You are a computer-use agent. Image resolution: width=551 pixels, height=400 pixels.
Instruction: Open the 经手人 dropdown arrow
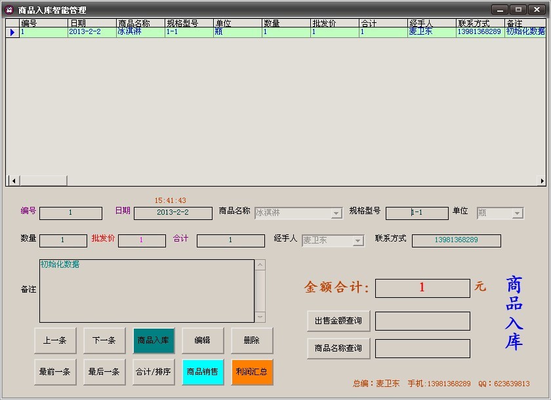[x=357, y=240]
